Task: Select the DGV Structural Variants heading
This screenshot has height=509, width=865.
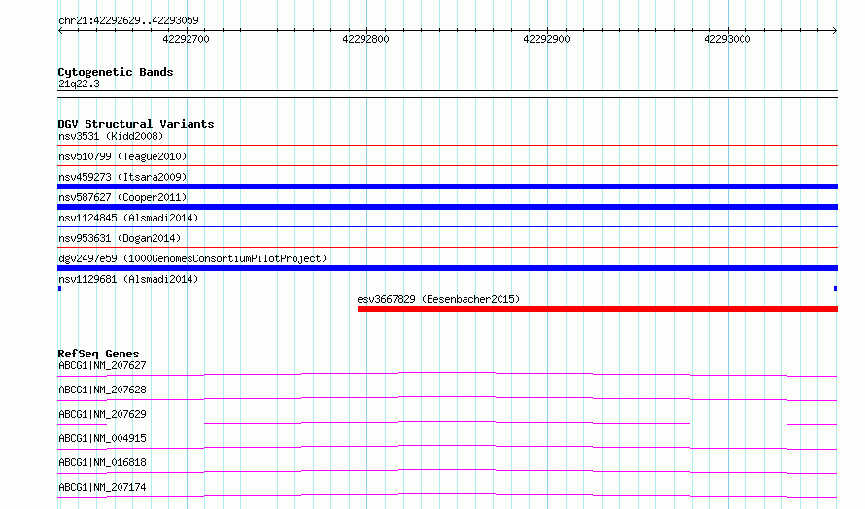Action: [136, 124]
